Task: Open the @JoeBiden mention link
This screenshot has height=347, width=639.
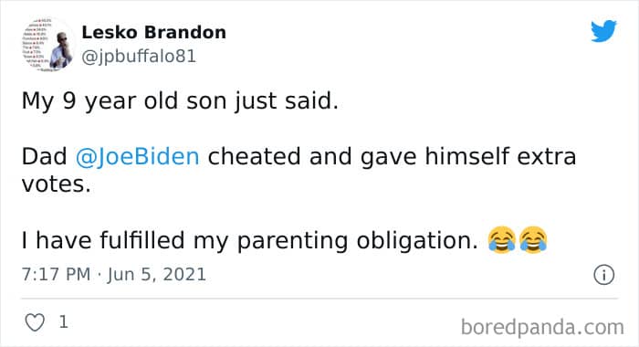Action: point(137,156)
